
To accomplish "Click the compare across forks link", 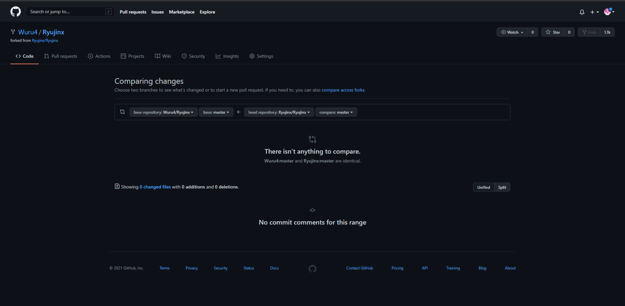I will tap(343, 90).
